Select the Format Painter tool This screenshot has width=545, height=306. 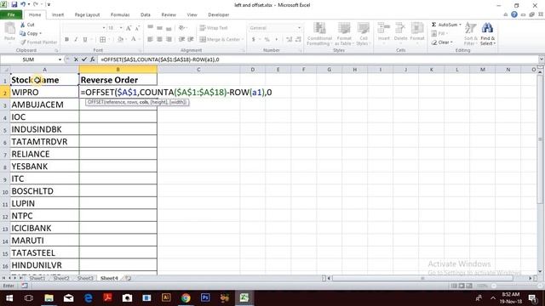(x=38, y=42)
